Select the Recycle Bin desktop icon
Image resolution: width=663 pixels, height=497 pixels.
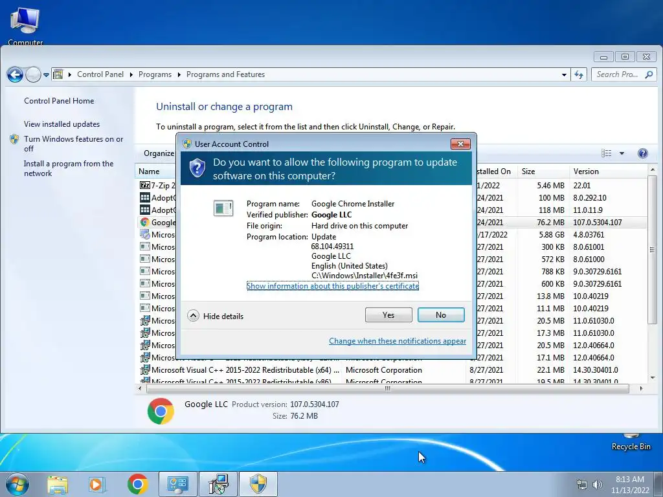point(631,442)
